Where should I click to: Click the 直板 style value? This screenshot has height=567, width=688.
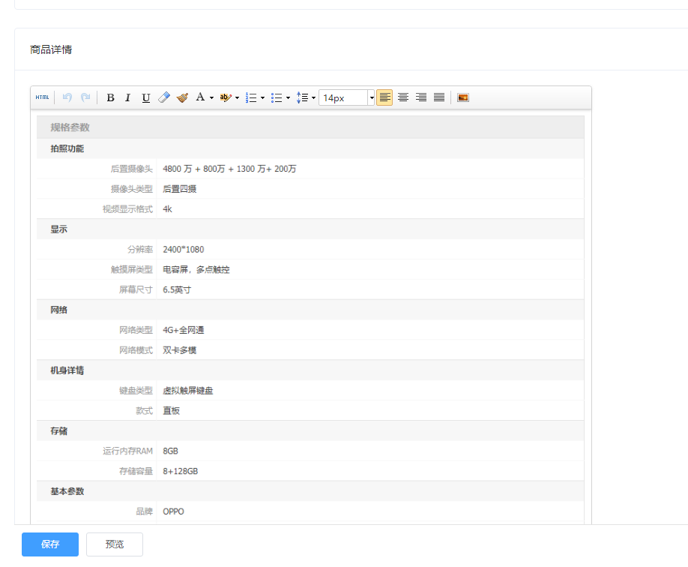[x=171, y=411]
